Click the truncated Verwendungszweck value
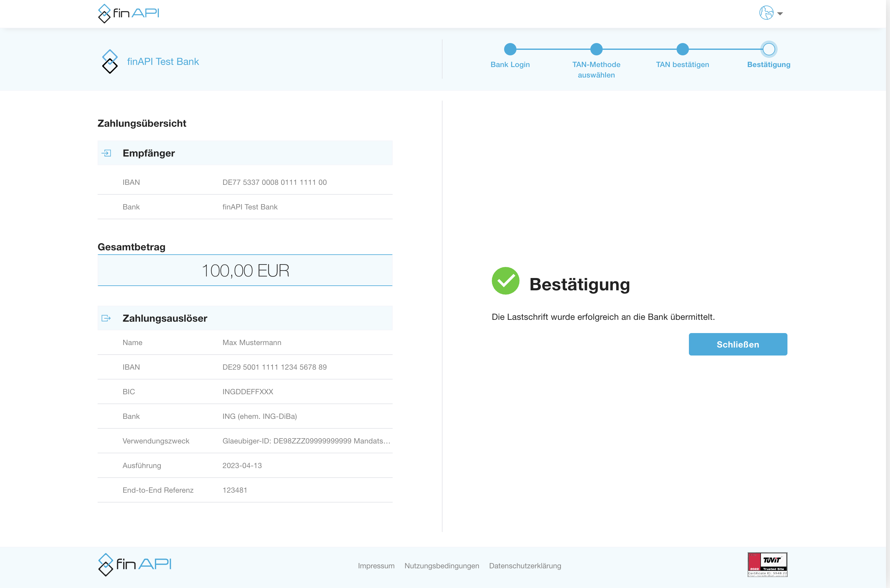The width and height of the screenshot is (890, 588). tap(306, 441)
